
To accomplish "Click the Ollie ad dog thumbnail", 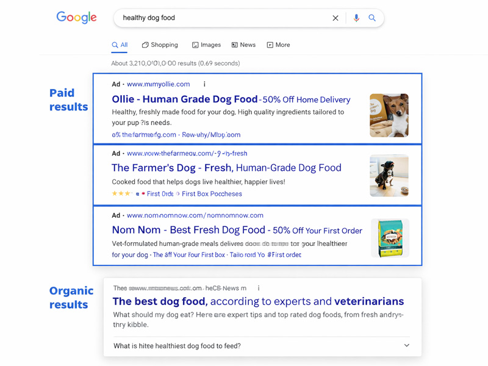I will coord(389,115).
